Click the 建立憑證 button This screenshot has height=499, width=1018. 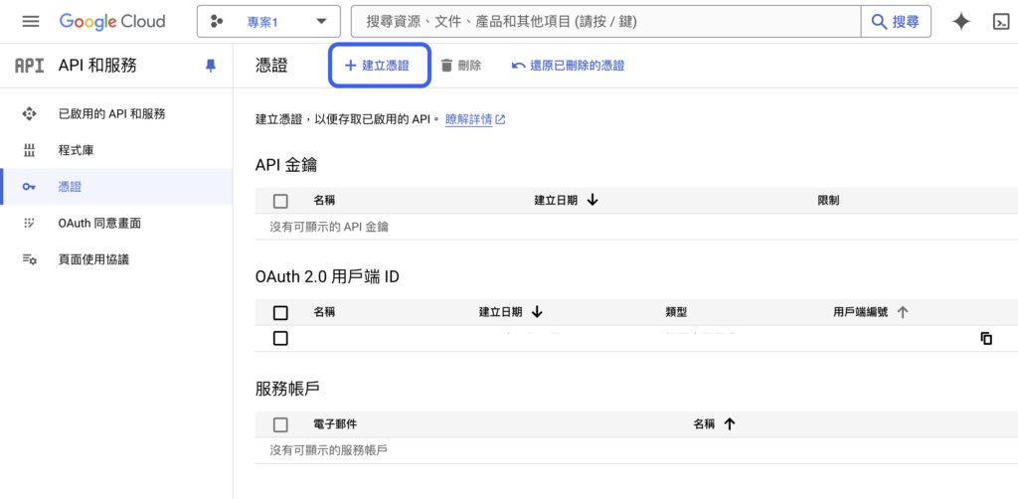pos(378,66)
